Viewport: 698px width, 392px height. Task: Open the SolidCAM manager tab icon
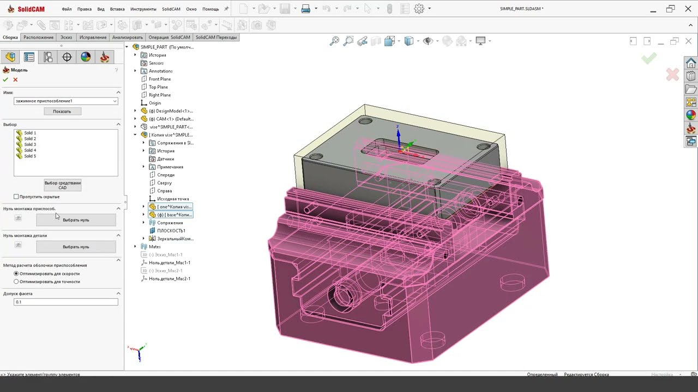pyautogui.click(x=105, y=57)
